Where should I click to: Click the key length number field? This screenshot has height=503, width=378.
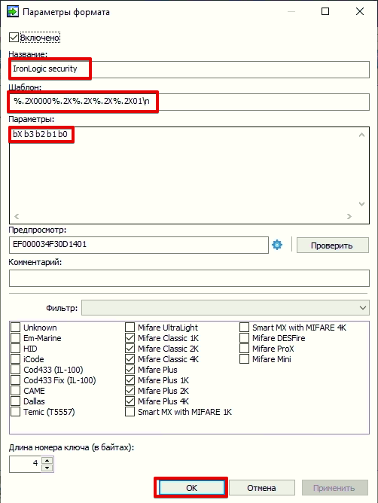pos(26,464)
